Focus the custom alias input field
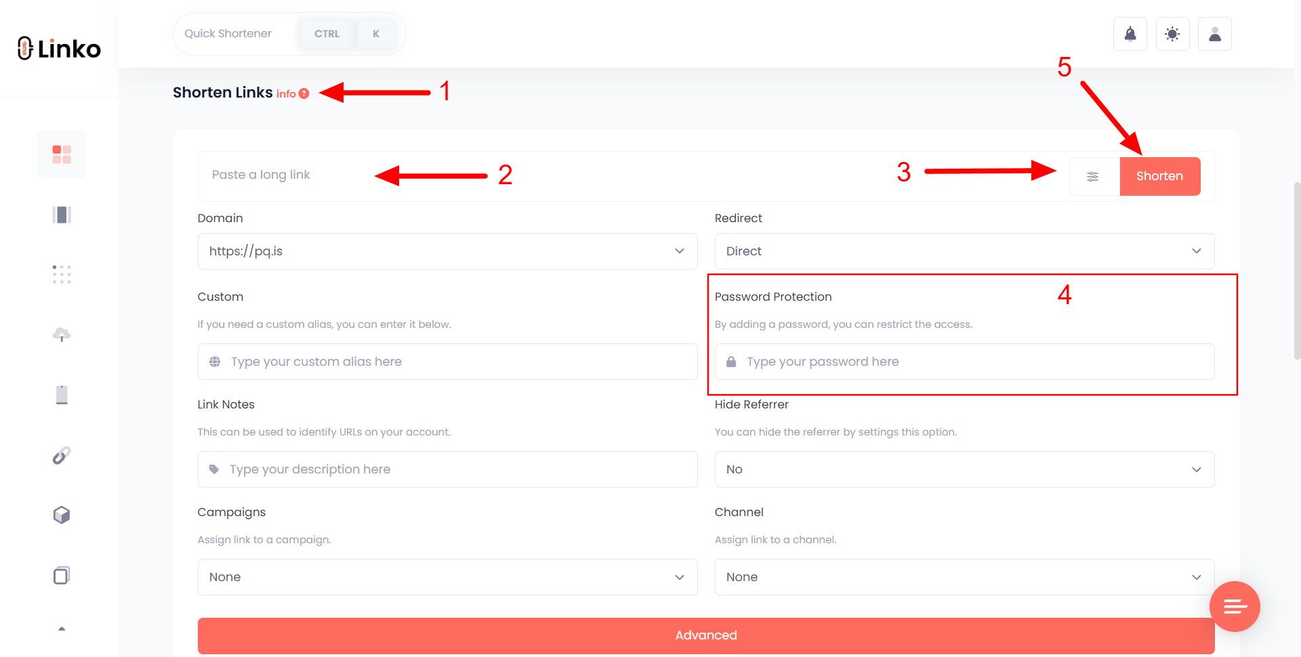 [447, 362]
